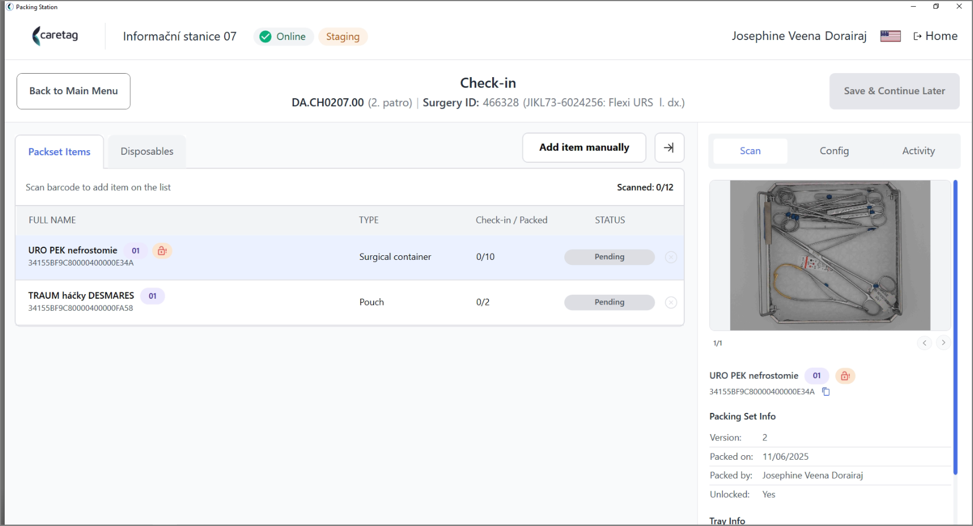Show next tray image with right chevron
973x526 pixels.
tap(943, 343)
